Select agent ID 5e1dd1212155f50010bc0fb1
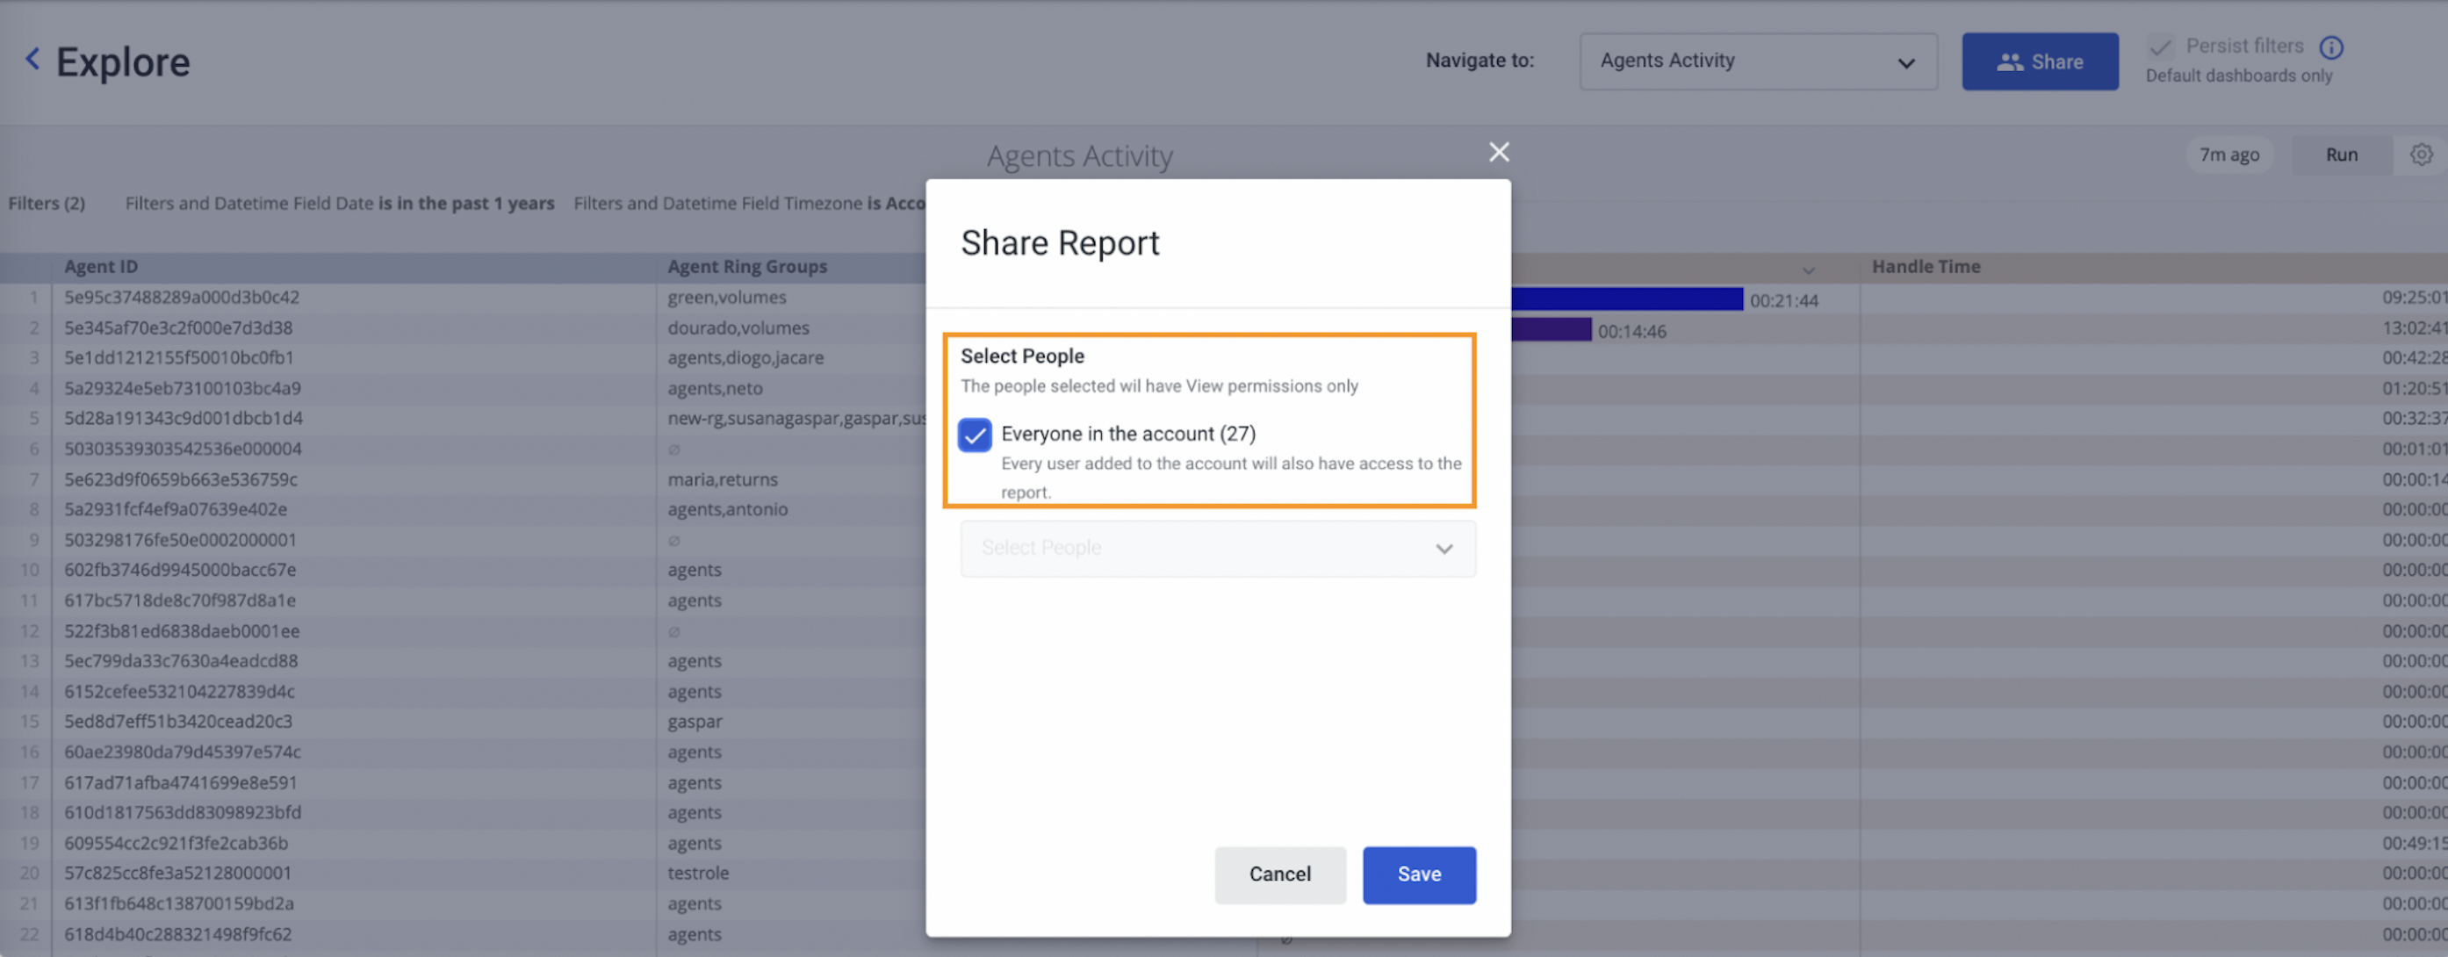2448x957 pixels. (178, 358)
